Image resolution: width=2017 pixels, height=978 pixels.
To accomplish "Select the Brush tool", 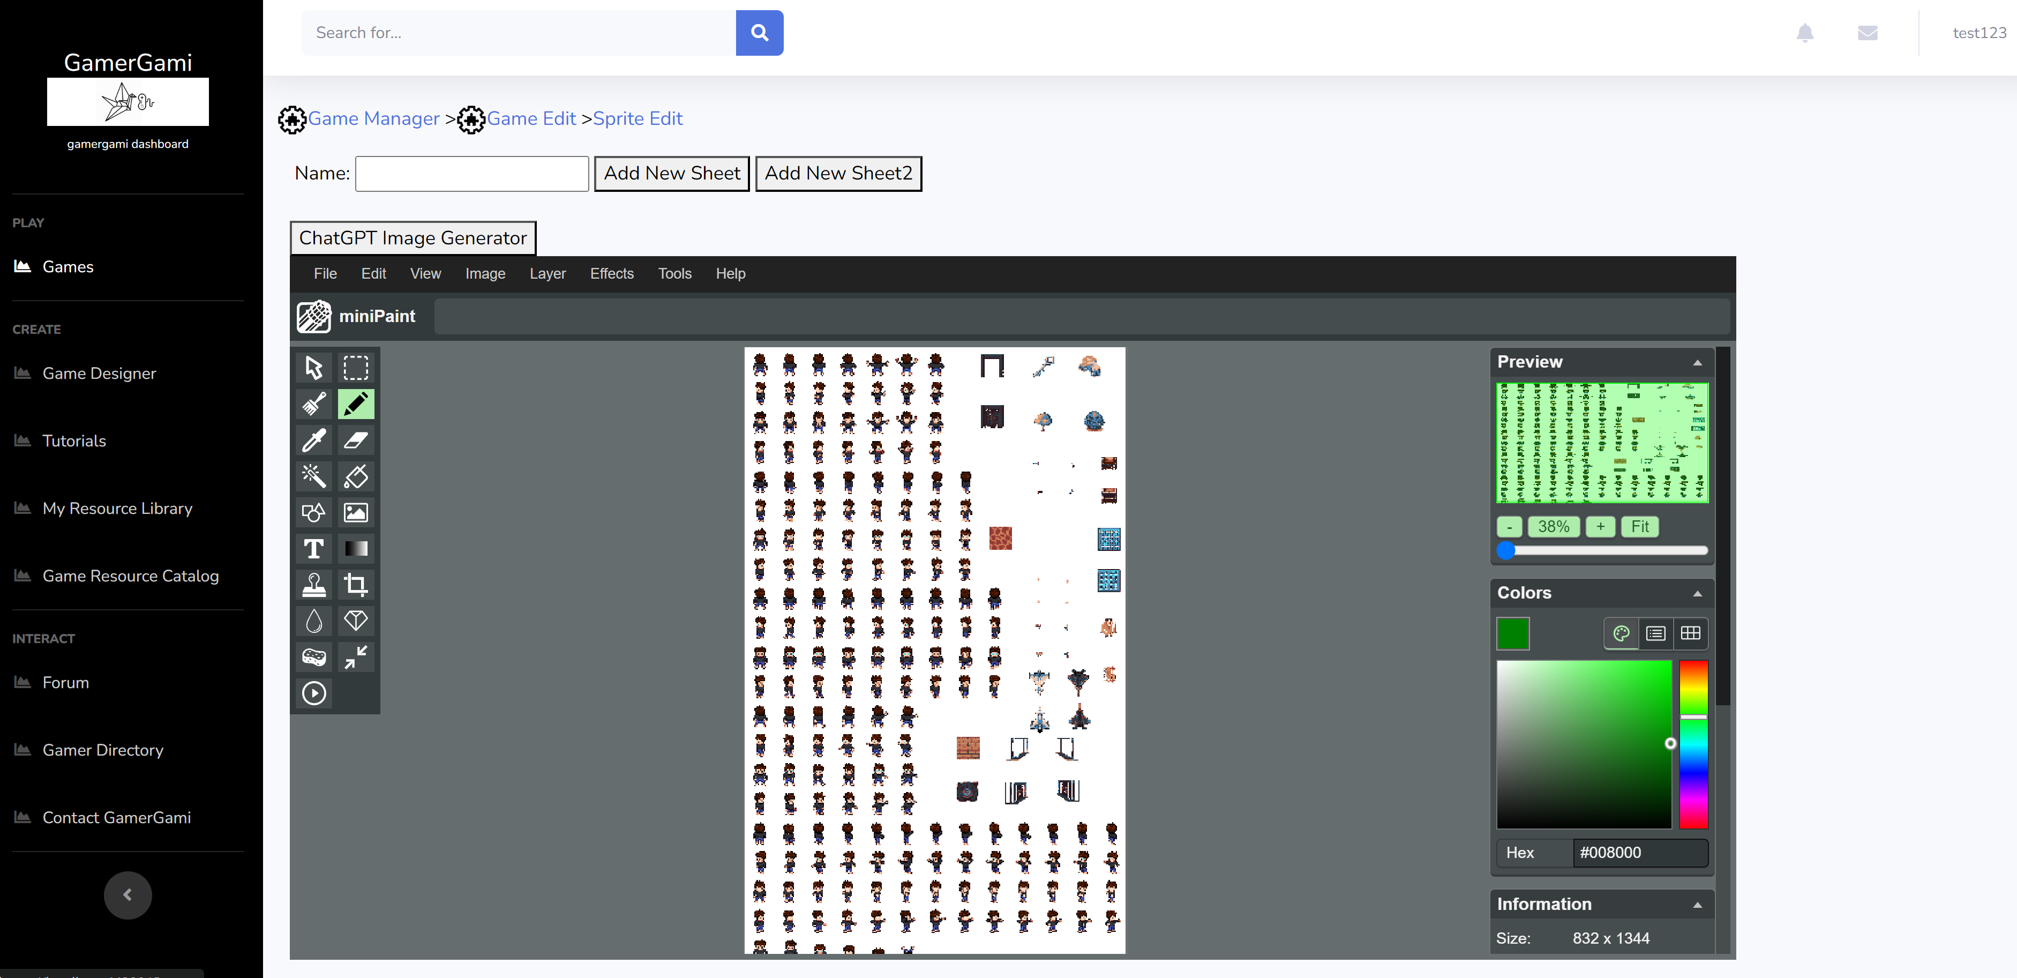I will coord(314,404).
